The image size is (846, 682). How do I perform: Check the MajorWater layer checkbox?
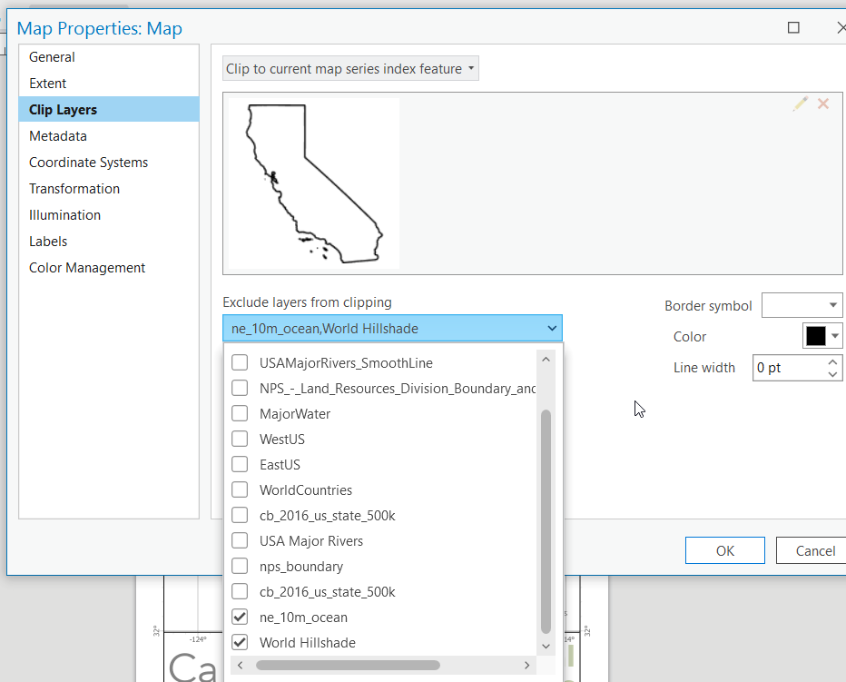point(240,414)
